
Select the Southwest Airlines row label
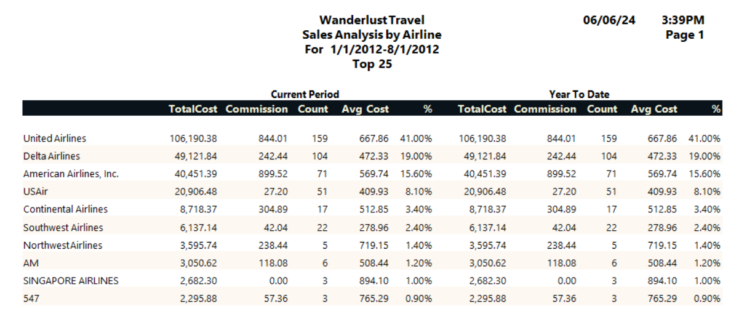click(x=63, y=227)
